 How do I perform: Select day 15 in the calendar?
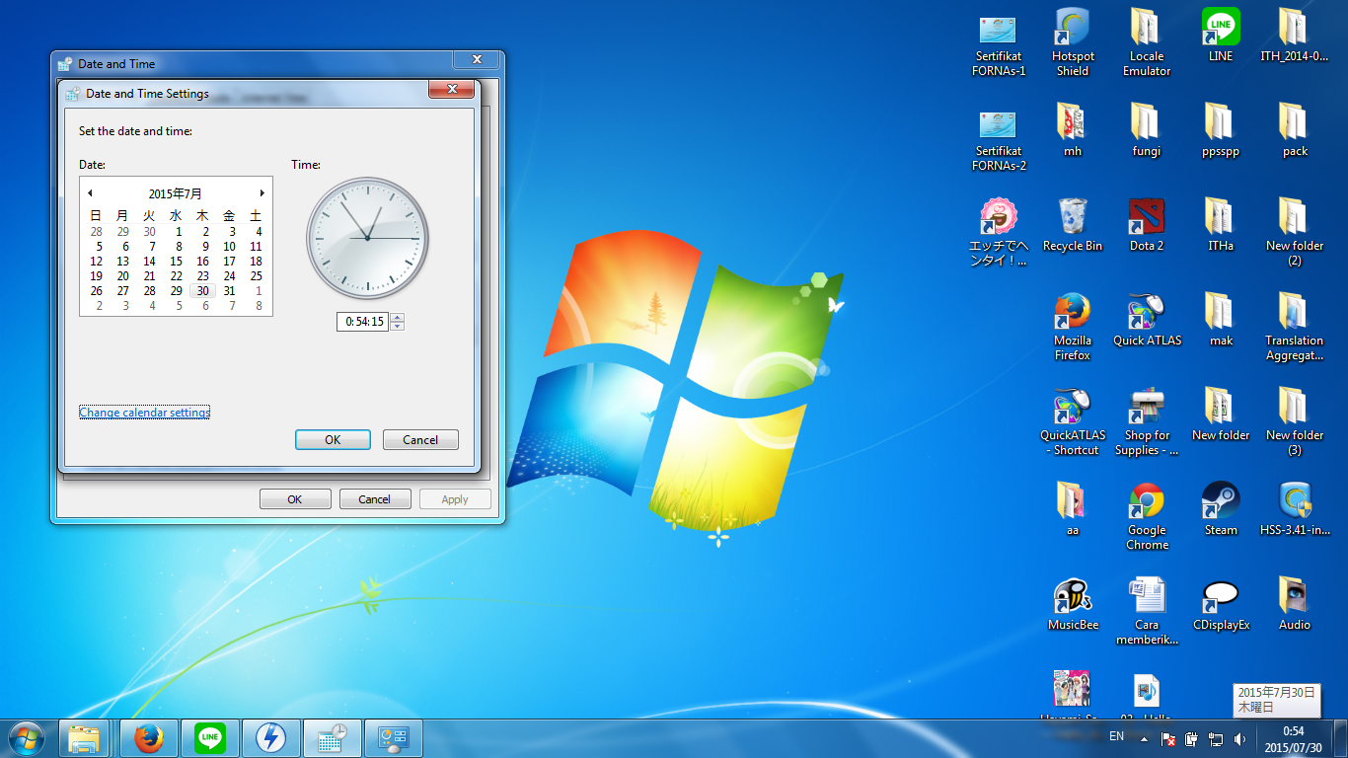click(176, 262)
